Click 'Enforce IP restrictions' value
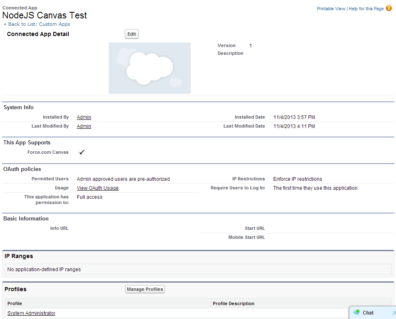Image resolution: width=396 pixels, height=319 pixels. [x=298, y=179]
